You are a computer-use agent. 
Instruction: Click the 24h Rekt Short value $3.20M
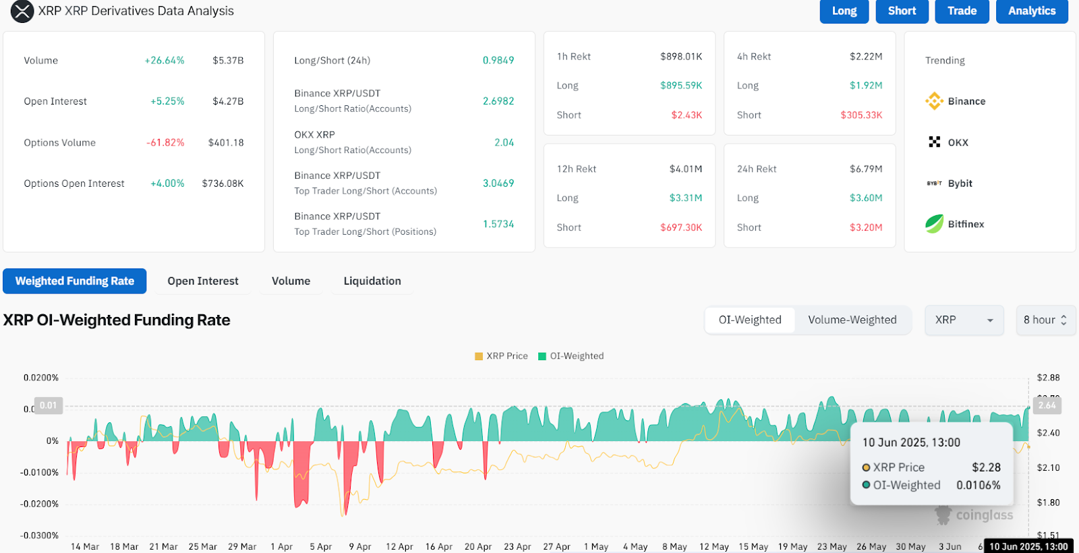tap(866, 228)
